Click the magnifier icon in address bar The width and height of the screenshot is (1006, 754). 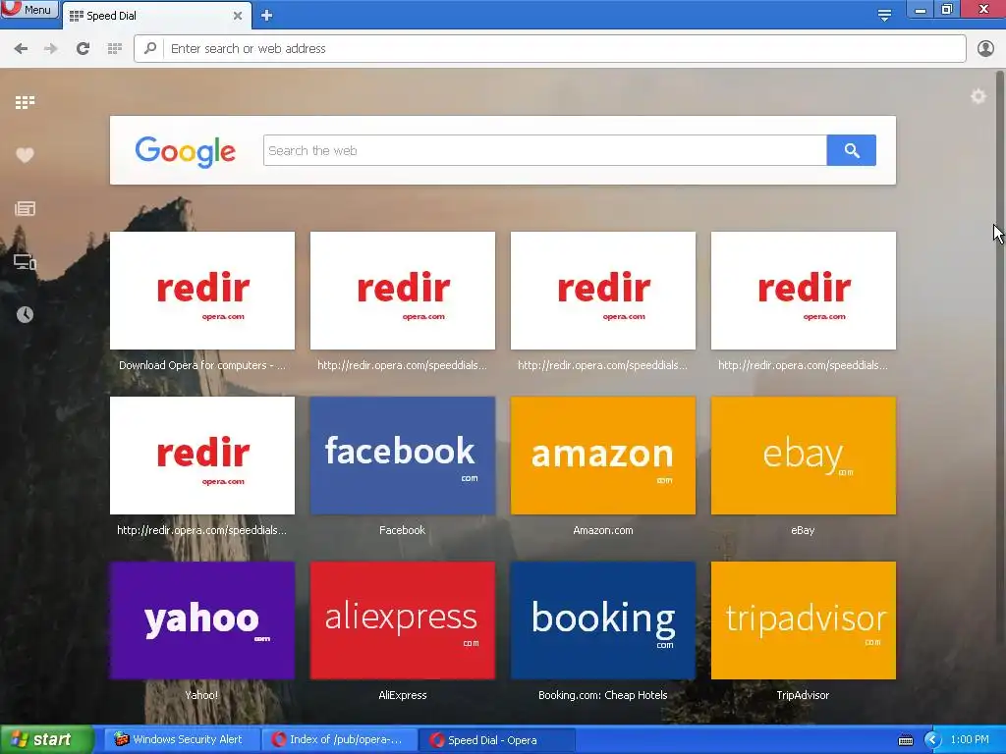coord(150,48)
